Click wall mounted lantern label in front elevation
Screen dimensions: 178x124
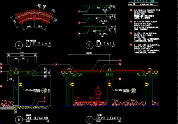coord(122,91)
